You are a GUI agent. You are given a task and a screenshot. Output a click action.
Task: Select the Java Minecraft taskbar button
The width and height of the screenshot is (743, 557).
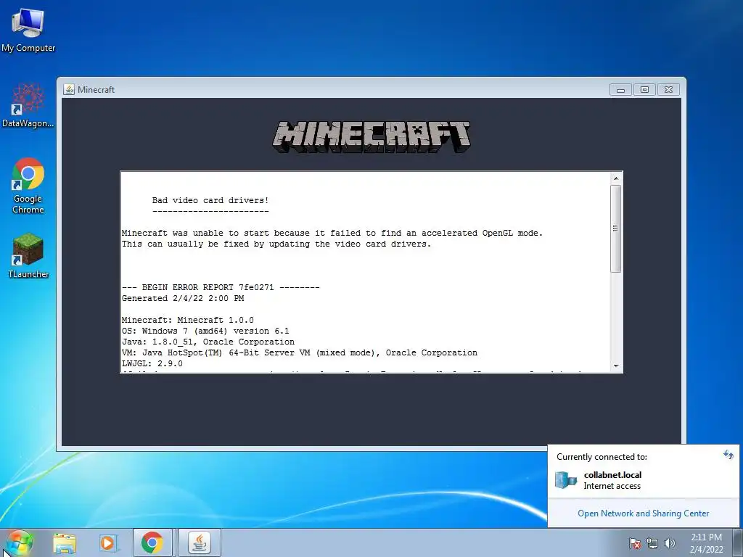pyautogui.click(x=200, y=542)
